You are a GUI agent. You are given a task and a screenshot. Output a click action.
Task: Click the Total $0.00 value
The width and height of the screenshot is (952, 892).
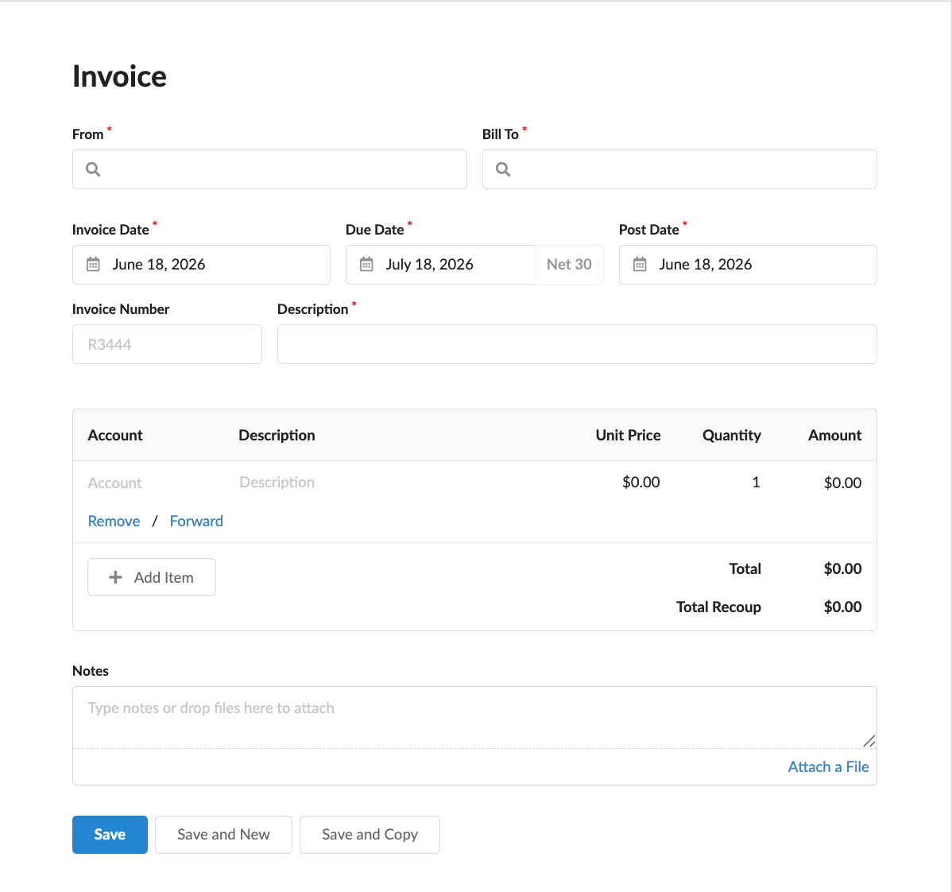(842, 568)
